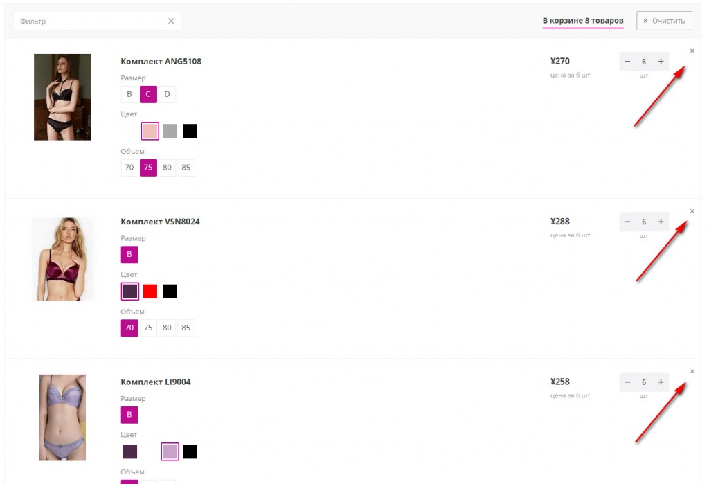The image size is (709, 484).
Task: Choose volume 75 for Комплект VSN8024
Action: pos(148,328)
